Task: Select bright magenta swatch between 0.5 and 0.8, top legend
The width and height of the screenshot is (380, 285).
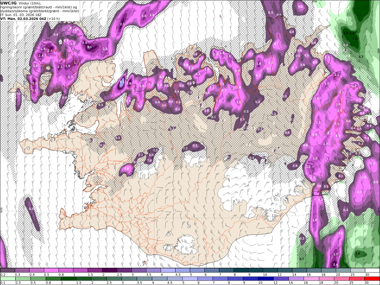Action: coord(51,270)
